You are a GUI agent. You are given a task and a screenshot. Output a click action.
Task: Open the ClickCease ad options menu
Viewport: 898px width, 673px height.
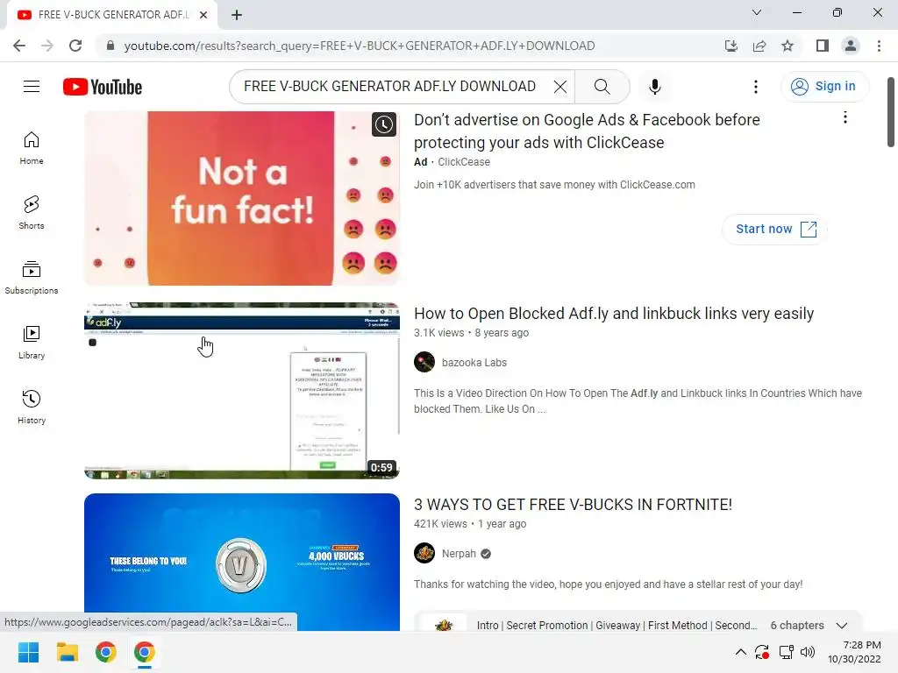click(845, 118)
